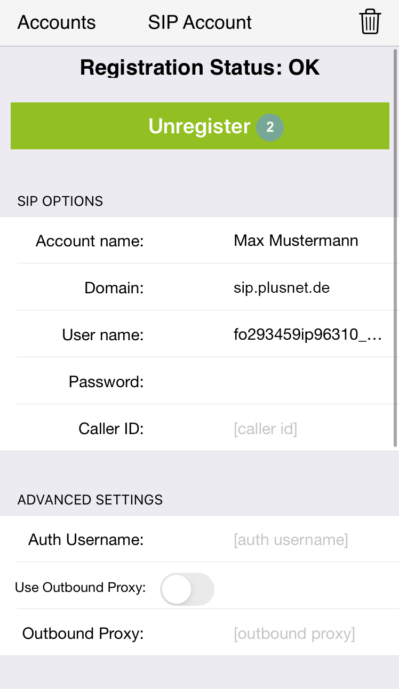Tap the Auth Username label
The width and height of the screenshot is (399, 689).
tap(86, 540)
